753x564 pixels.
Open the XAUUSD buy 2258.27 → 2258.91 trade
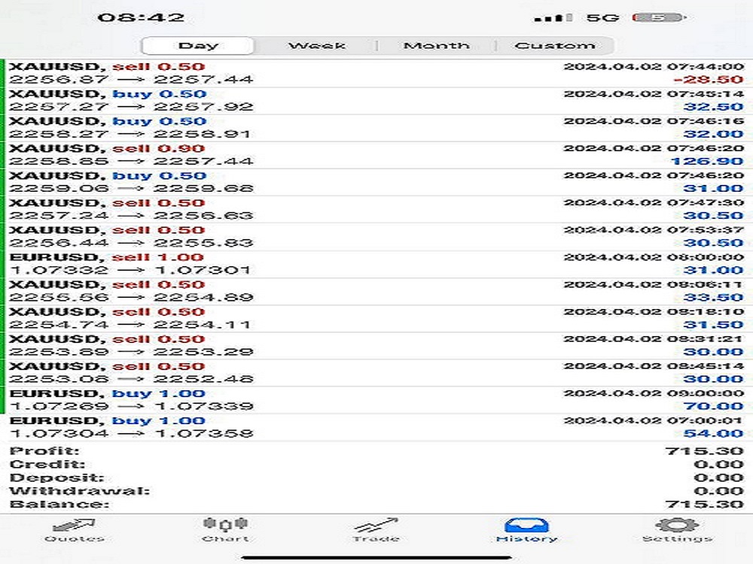376,128
